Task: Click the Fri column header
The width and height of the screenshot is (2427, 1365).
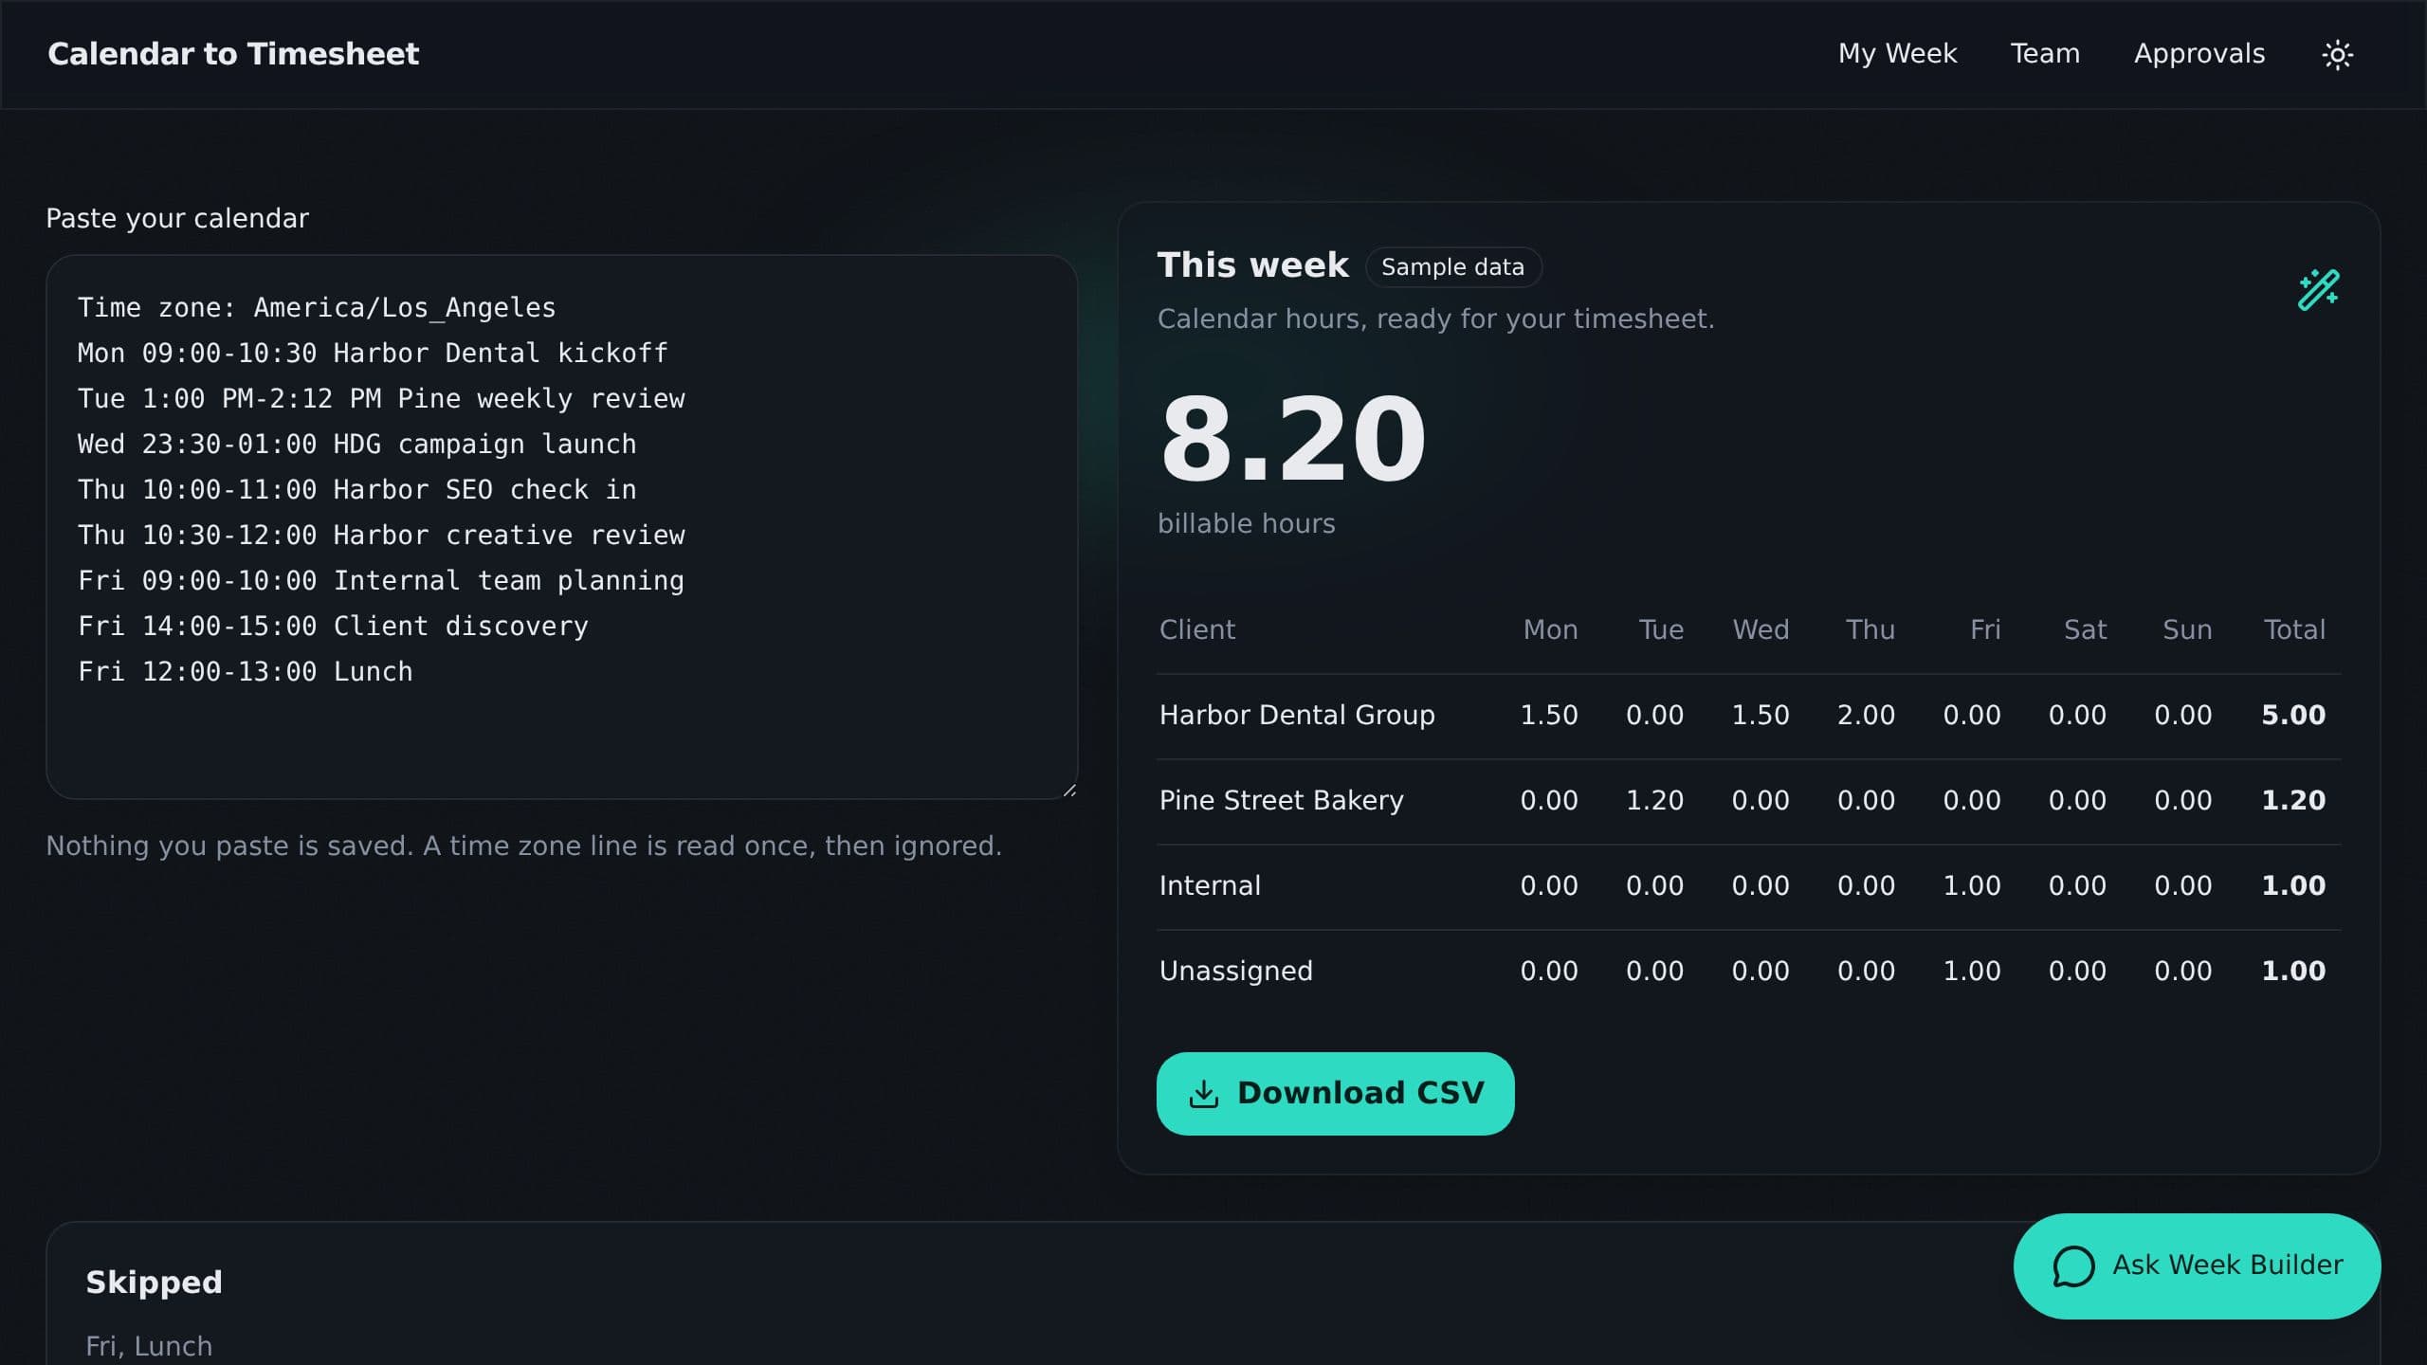Action: click(1985, 630)
